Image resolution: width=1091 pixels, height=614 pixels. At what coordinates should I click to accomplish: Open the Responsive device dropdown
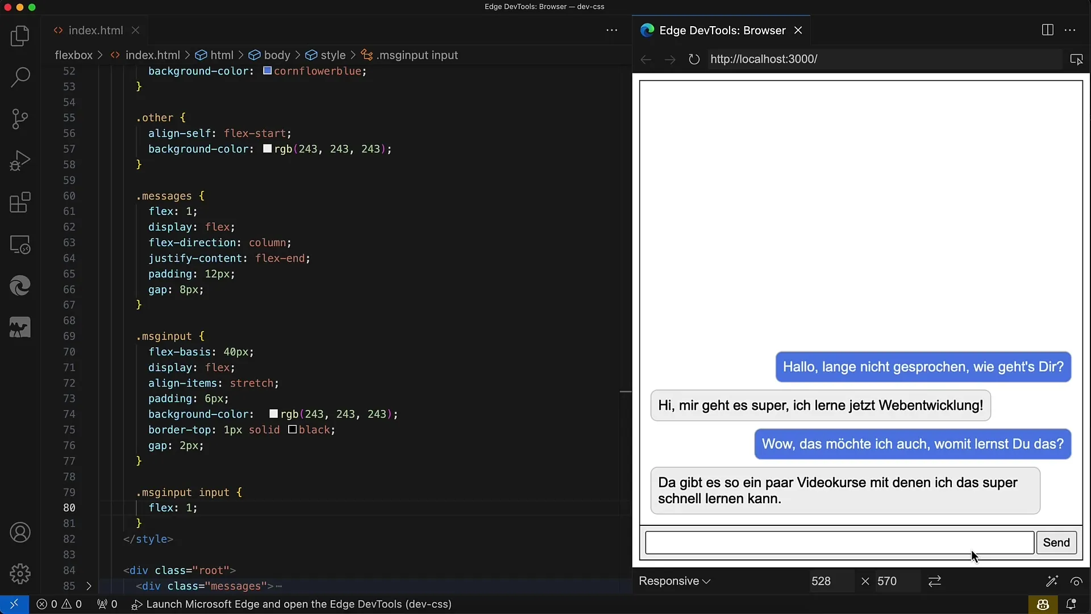pos(674,581)
